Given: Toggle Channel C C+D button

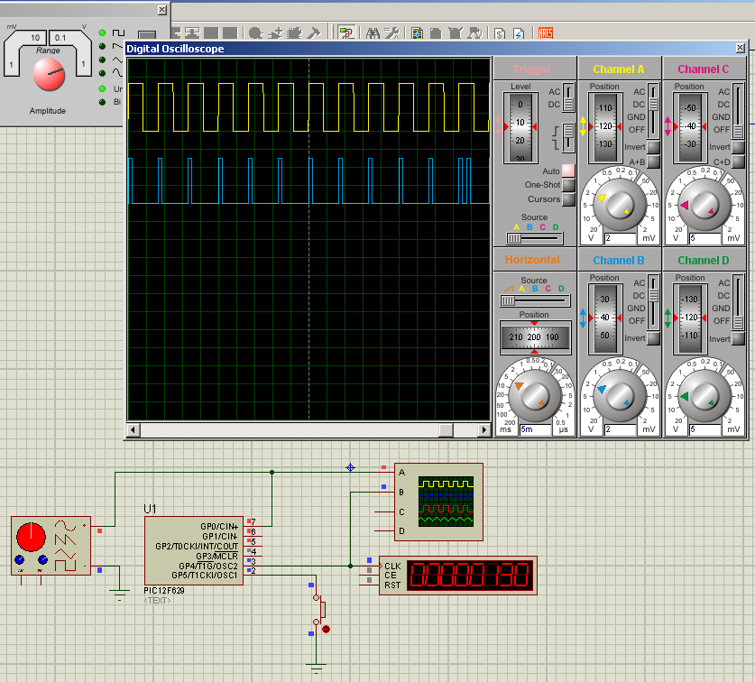Looking at the screenshot, I should pyautogui.click(x=737, y=161).
